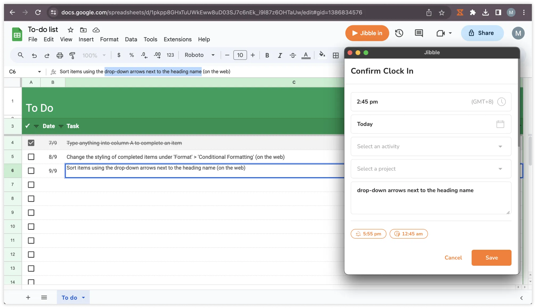536x308 pixels.
Task: Click the borders grid icon
Action: coord(336,55)
